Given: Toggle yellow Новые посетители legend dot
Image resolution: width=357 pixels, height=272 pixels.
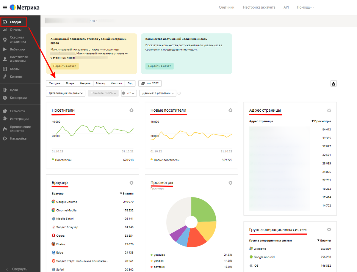Looking at the screenshot, I should tap(152, 159).
